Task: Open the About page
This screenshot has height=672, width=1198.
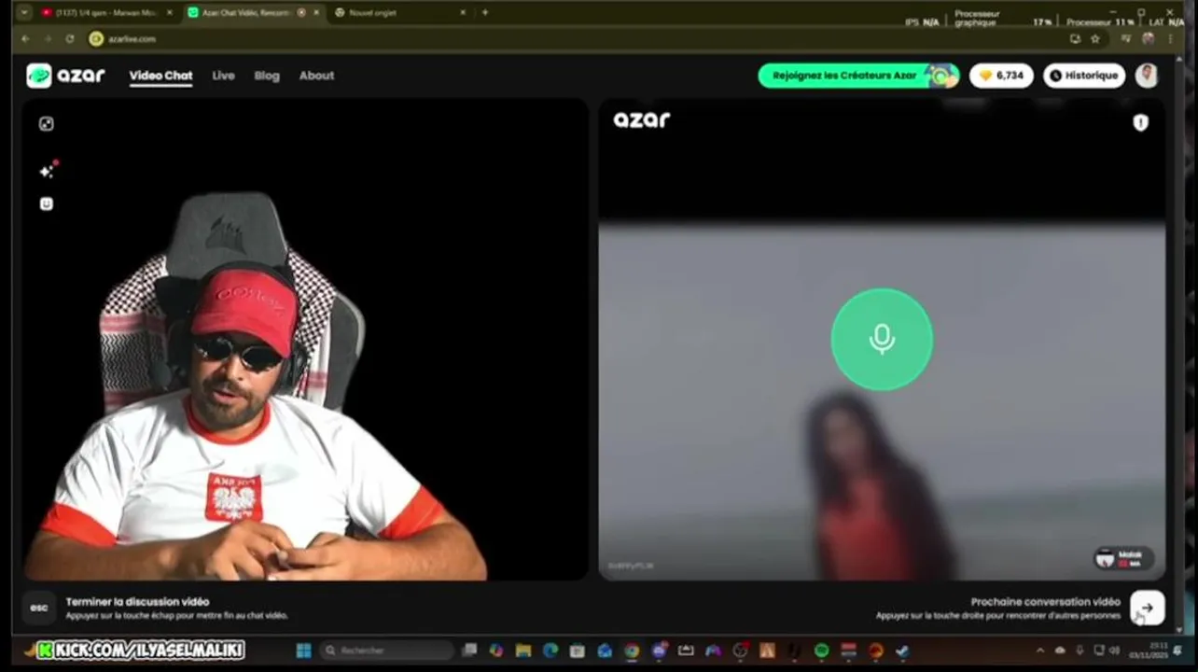Action: (316, 76)
